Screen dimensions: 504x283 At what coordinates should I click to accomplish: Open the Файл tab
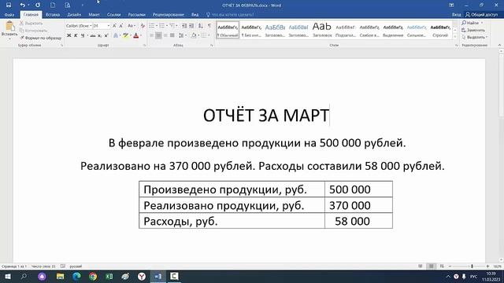pos(9,15)
